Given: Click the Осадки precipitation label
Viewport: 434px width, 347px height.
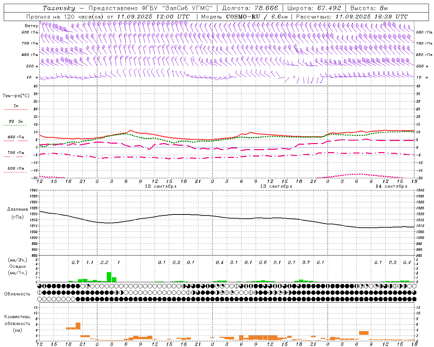Looking at the screenshot, I should click(18, 266).
